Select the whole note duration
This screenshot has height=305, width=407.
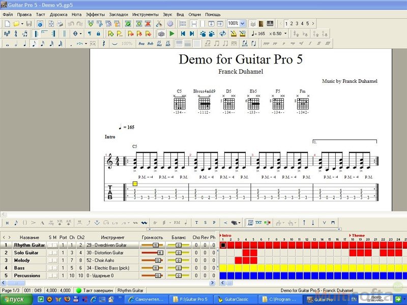coord(7,44)
